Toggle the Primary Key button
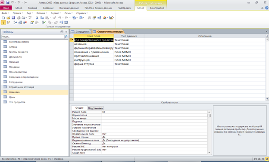 pyautogui.click(x=3, y=22)
